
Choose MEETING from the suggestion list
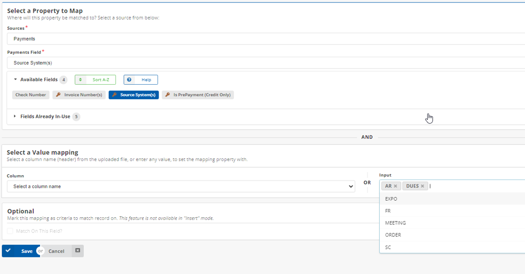pos(395,223)
